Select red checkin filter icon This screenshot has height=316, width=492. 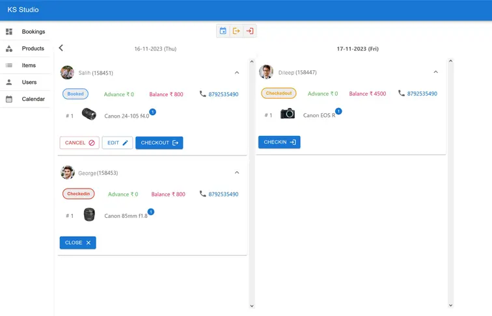coord(250,31)
